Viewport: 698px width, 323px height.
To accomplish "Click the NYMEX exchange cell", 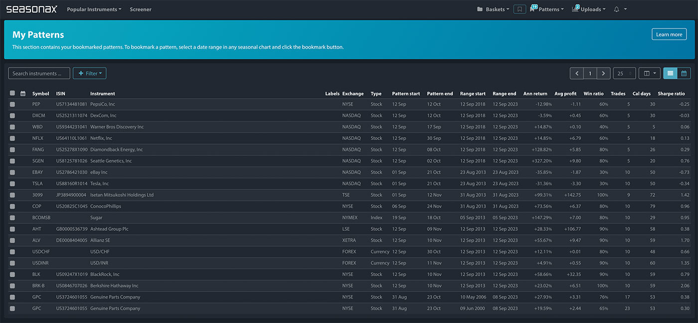I will coord(350,218).
